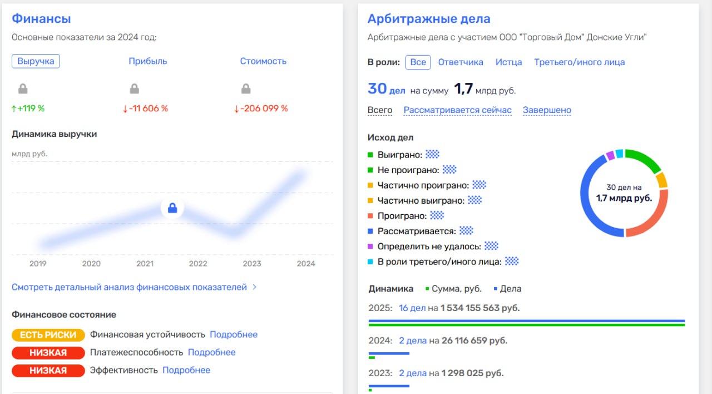Open the Арбитражные дела heading link
712x394 pixels.
(429, 19)
